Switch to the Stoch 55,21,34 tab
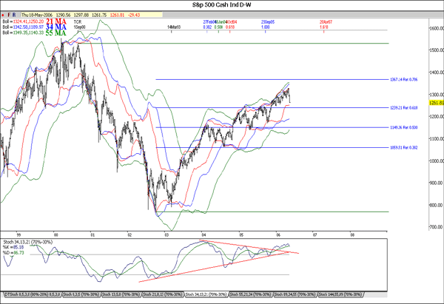444x304 pixels. (x=251, y=294)
